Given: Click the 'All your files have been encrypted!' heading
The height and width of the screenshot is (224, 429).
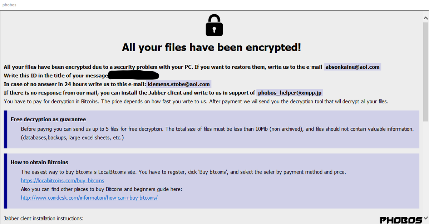Looking at the screenshot, I should coord(211,47).
